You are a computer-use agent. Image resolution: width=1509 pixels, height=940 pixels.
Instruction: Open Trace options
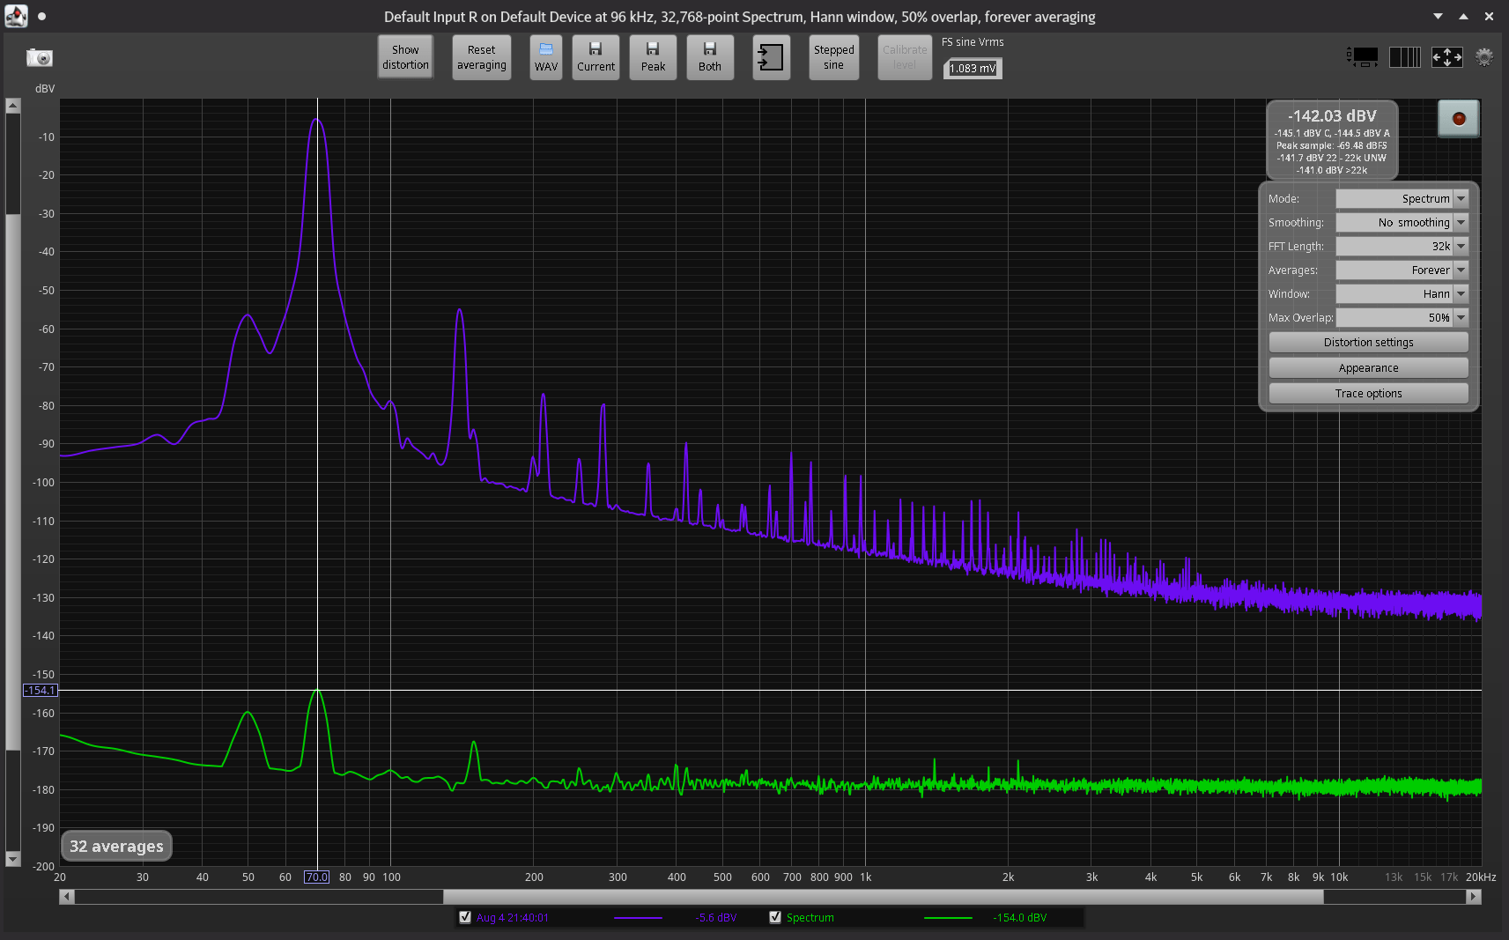point(1368,394)
